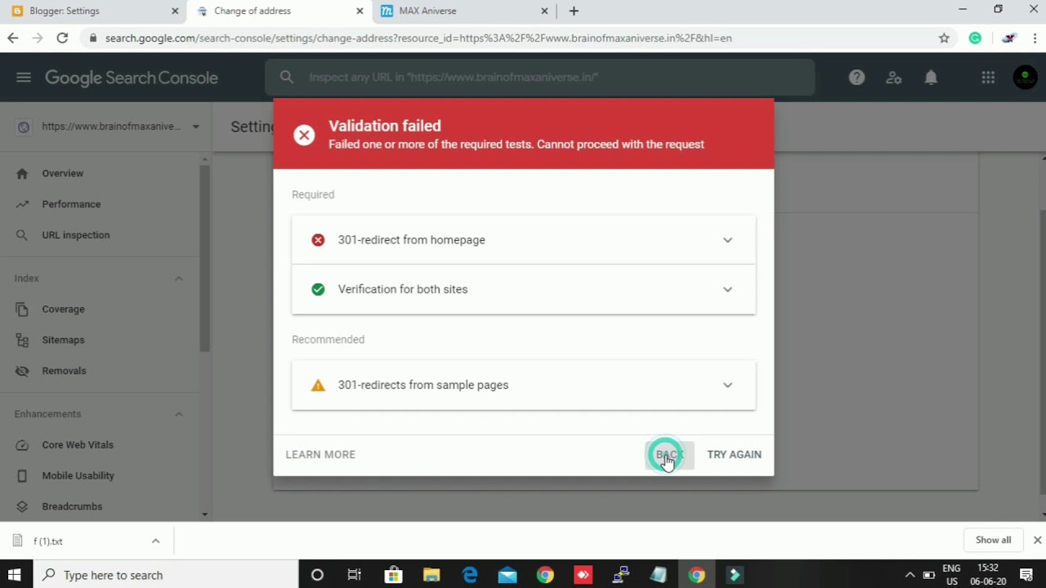The height and width of the screenshot is (588, 1046).
Task: Click the Core Web Vitals gauge icon
Action: click(22, 445)
